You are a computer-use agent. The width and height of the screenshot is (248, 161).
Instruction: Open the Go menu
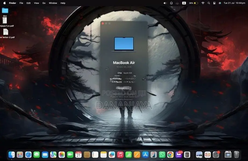(x=44, y=3)
